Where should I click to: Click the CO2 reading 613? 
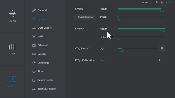[x=122, y=51]
